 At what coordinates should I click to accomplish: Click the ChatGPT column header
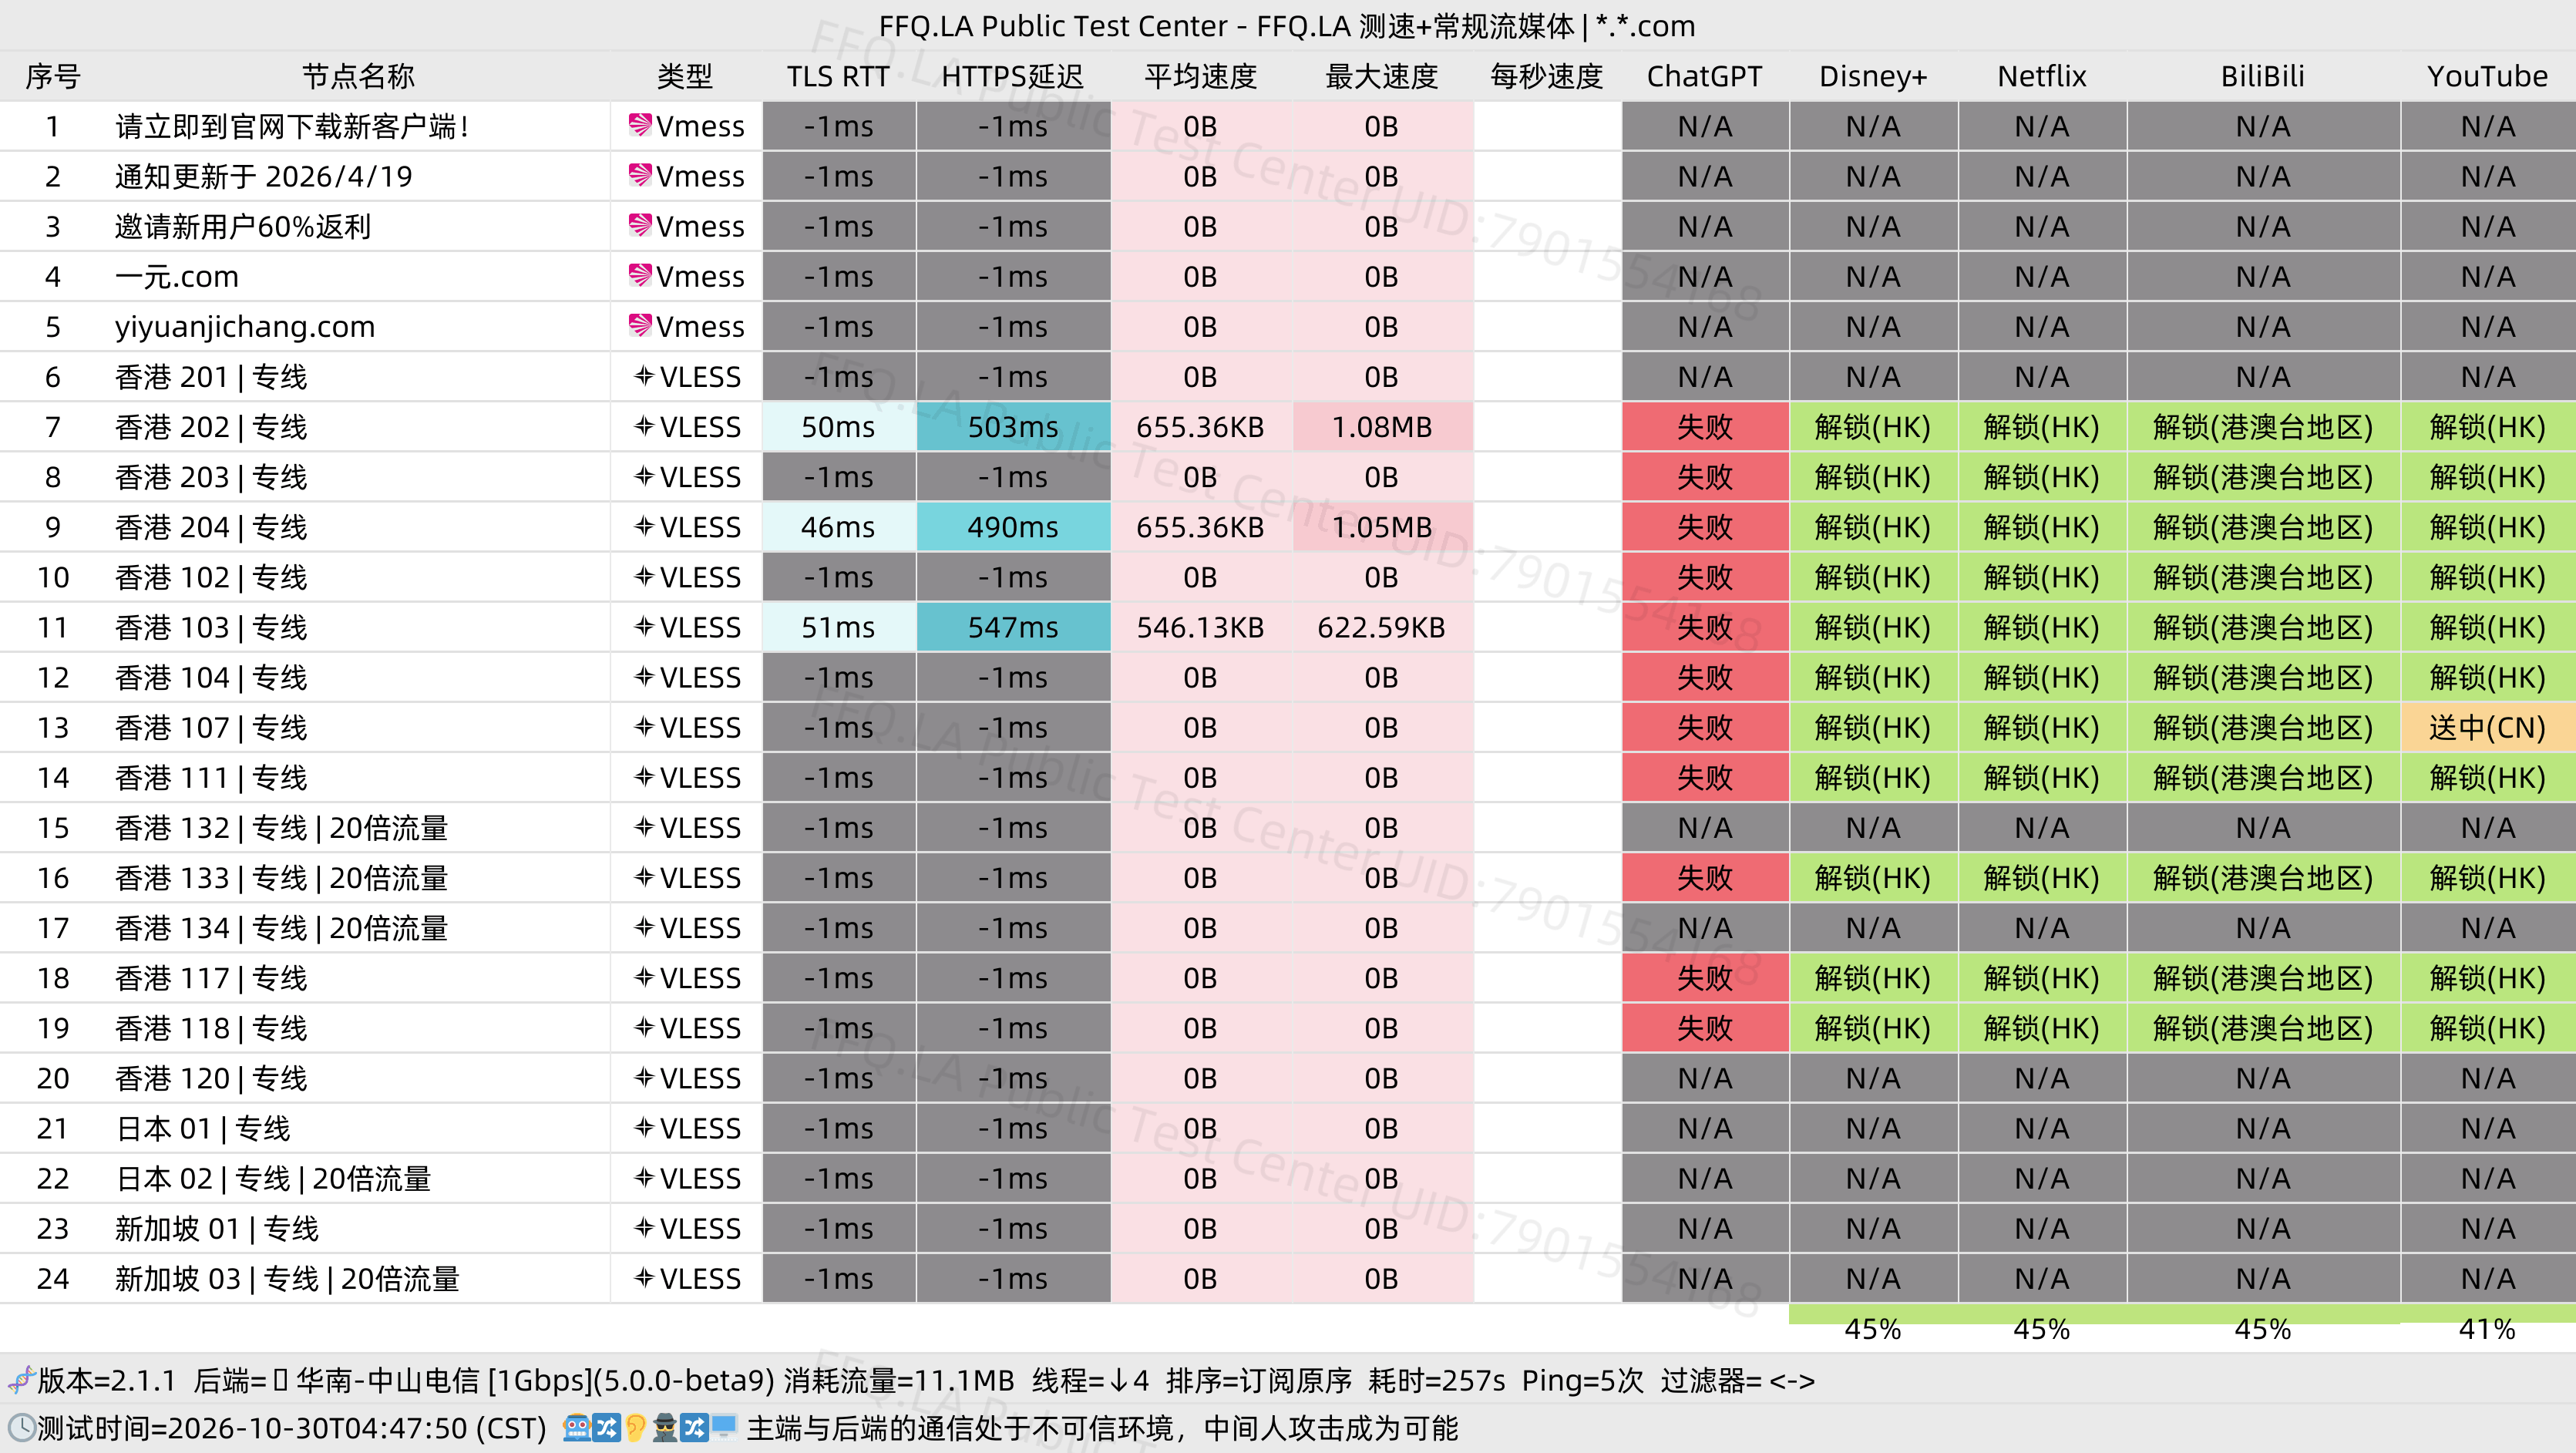coord(1704,76)
